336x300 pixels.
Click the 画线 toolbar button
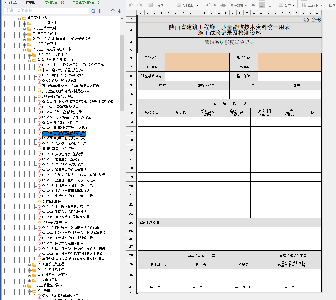pyautogui.click(x=333, y=5)
